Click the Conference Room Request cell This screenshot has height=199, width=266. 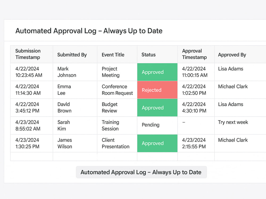coord(117,90)
